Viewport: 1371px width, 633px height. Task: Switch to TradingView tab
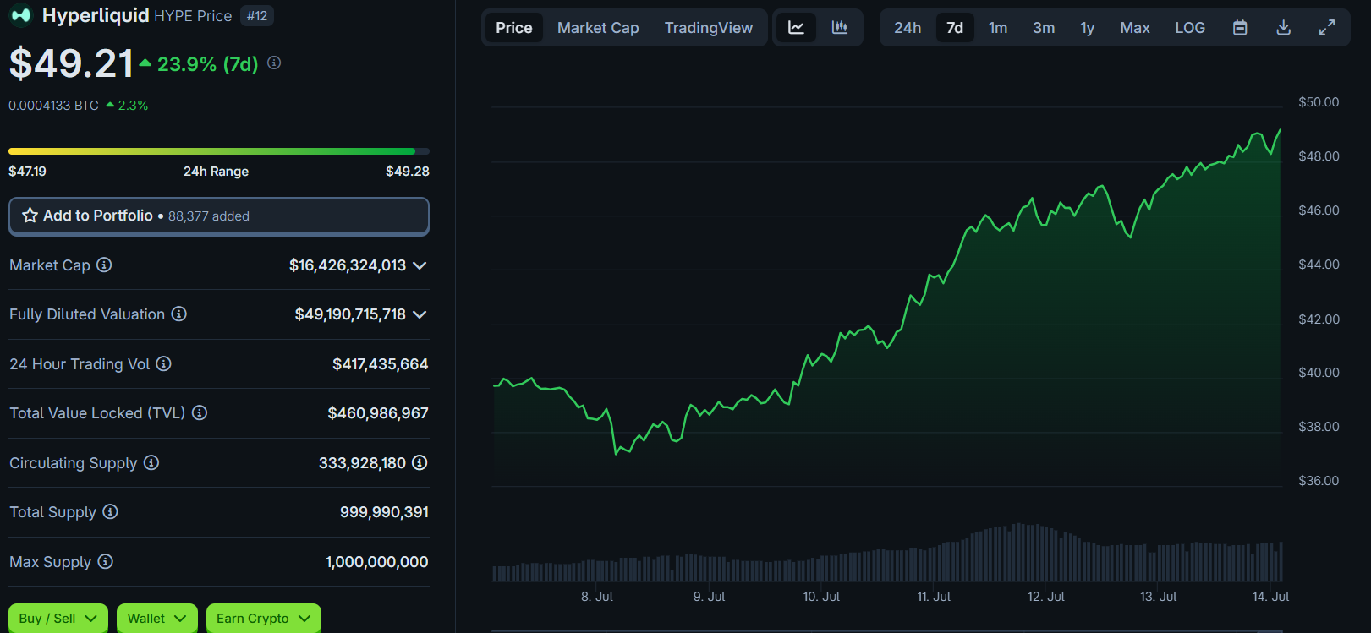(709, 28)
